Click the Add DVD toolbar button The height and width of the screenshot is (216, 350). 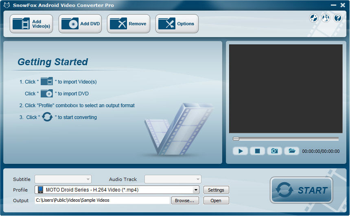(80, 24)
